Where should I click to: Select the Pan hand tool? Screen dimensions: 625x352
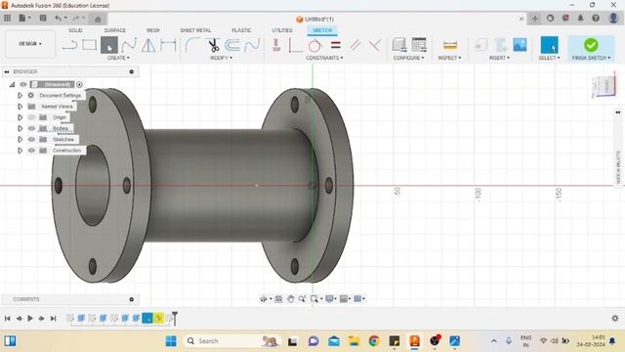coord(291,298)
